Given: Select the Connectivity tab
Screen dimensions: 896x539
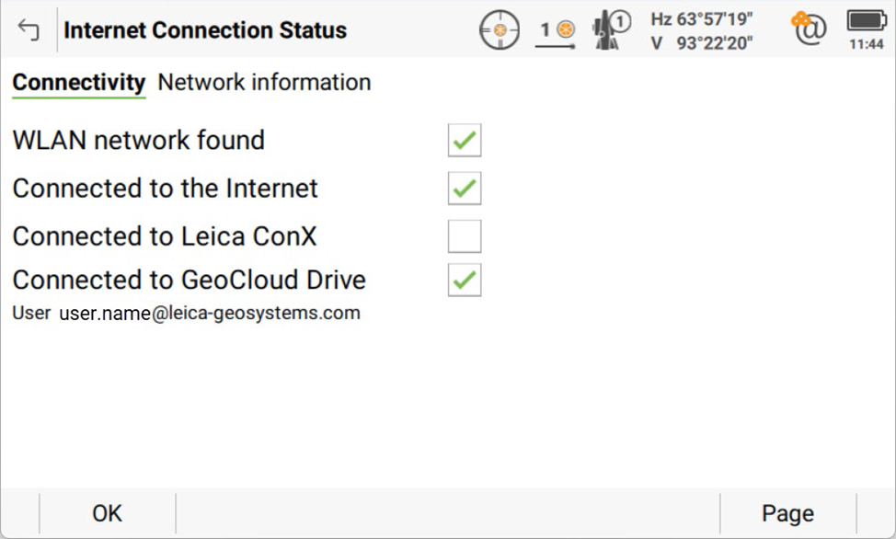Looking at the screenshot, I should coord(78,82).
